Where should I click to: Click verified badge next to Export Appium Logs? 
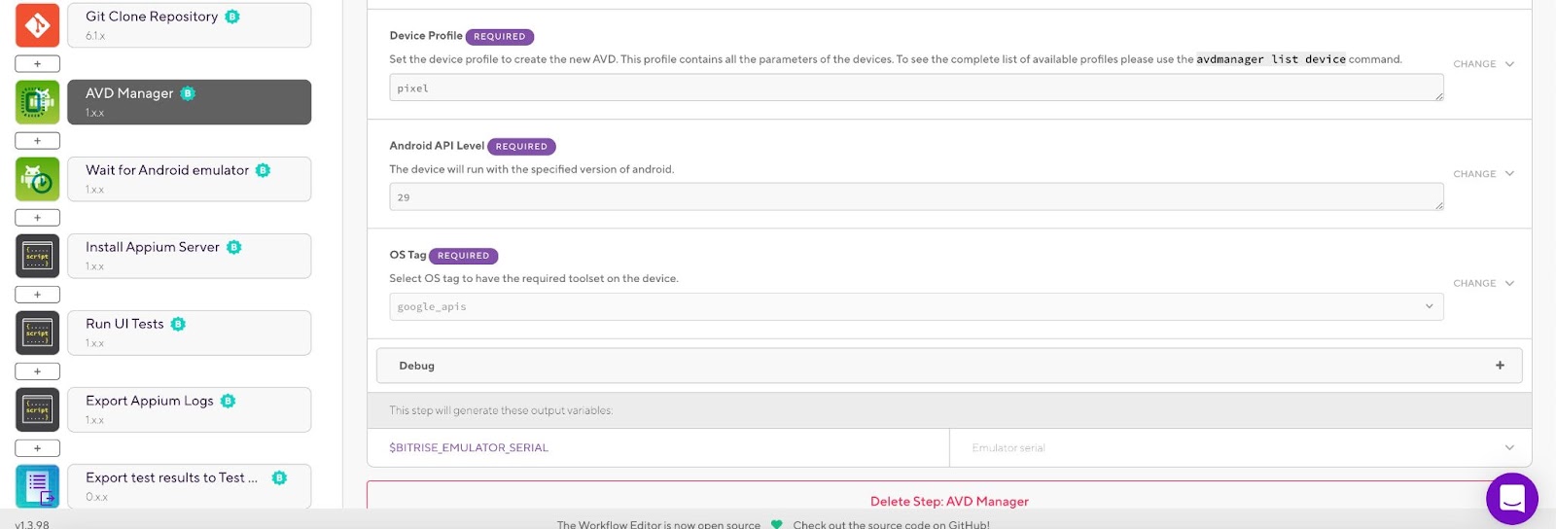[228, 401]
